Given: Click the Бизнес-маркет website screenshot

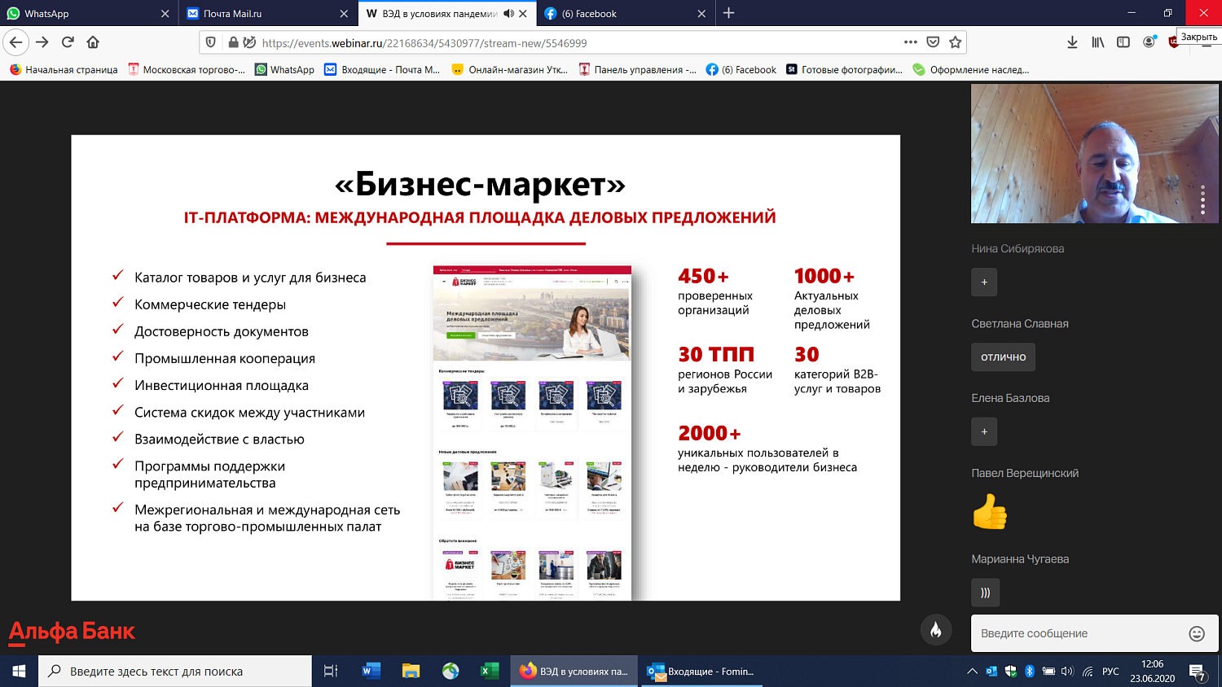Looking at the screenshot, I should [x=532, y=432].
